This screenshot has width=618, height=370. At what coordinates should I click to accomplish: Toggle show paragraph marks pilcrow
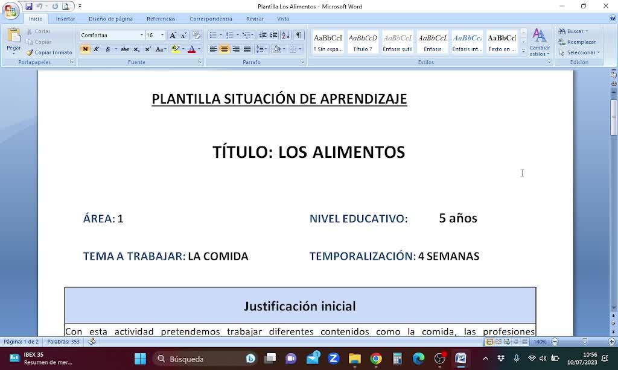click(x=299, y=35)
